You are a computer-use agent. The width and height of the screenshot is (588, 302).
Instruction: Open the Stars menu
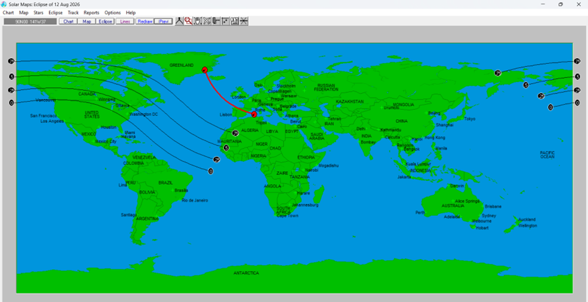coord(38,12)
